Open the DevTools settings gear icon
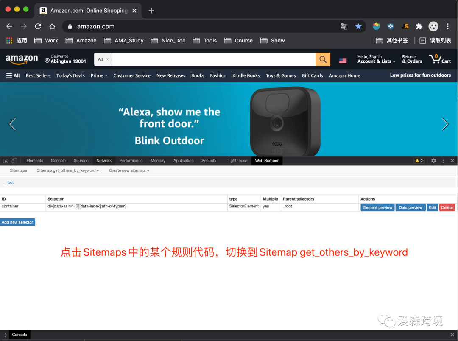458x341 pixels. tap(433, 160)
